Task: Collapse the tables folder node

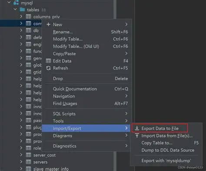Action: click(15, 10)
